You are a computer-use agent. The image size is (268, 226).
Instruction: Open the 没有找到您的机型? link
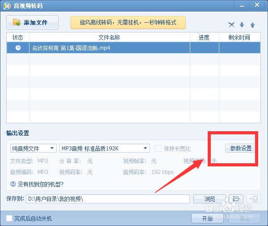41,184
